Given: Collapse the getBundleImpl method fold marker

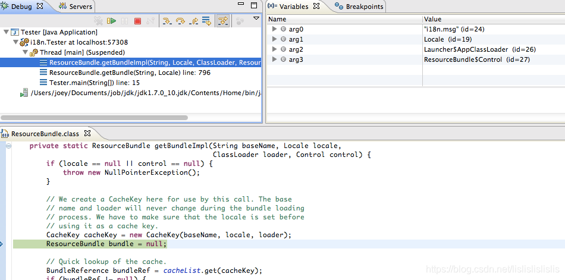Looking at the screenshot, I should 9,146.
